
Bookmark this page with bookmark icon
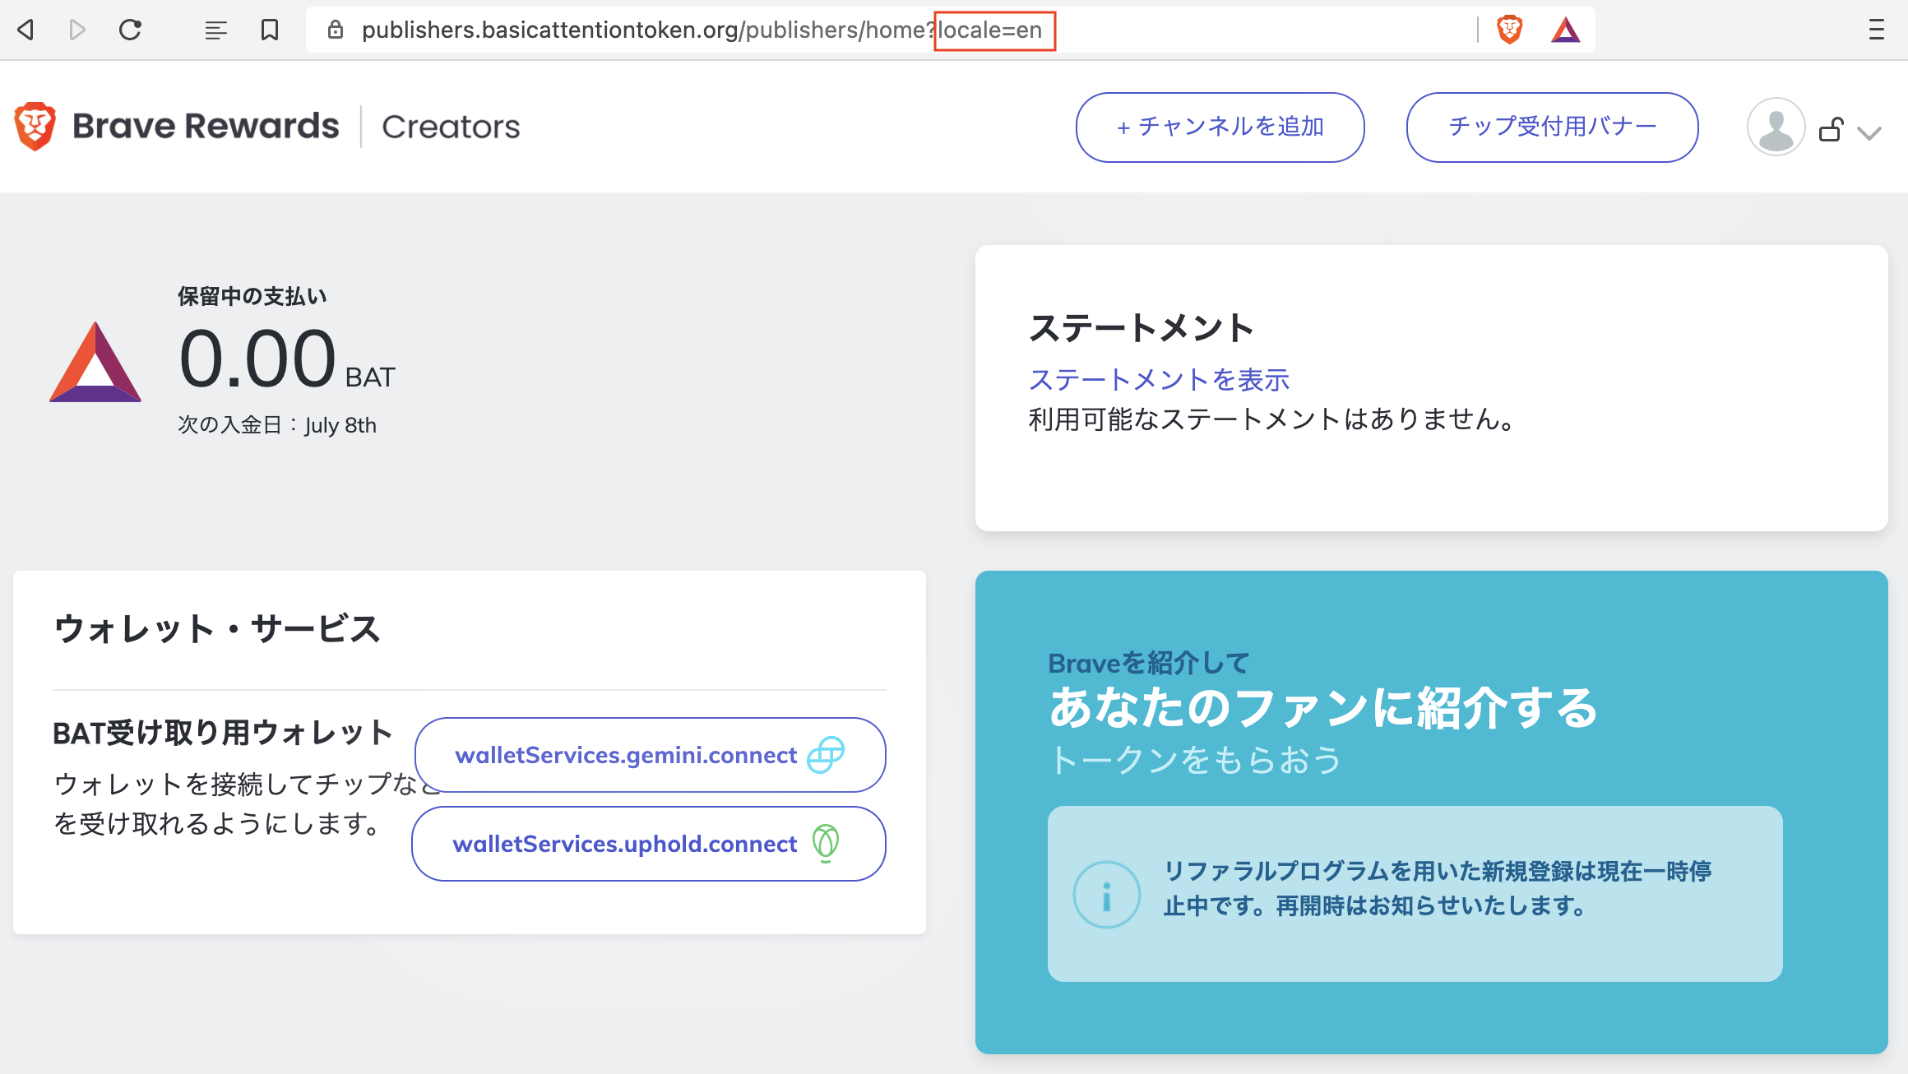(270, 30)
